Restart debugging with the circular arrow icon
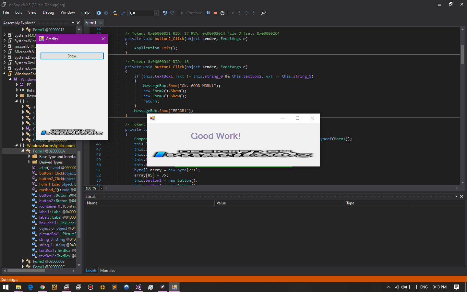This screenshot has width=467, height=292. tap(222, 13)
